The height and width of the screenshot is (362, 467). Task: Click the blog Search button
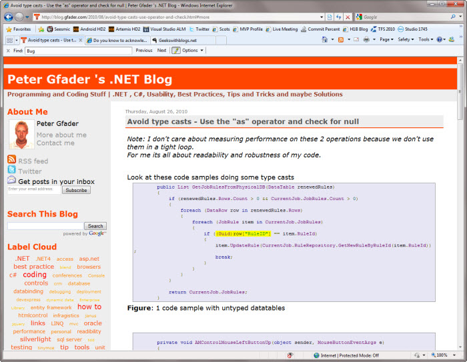[x=95, y=226]
